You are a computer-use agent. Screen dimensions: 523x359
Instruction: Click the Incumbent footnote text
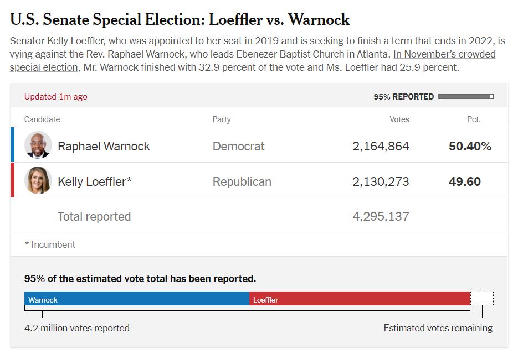coord(50,244)
